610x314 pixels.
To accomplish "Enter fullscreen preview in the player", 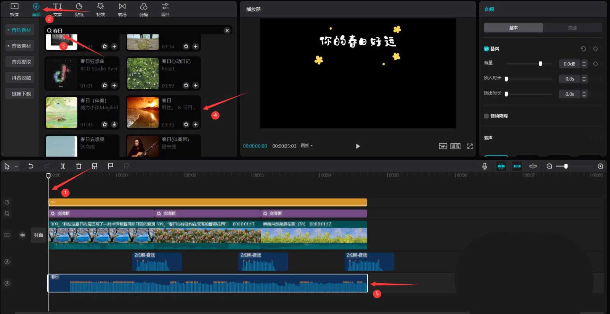I will (470, 146).
